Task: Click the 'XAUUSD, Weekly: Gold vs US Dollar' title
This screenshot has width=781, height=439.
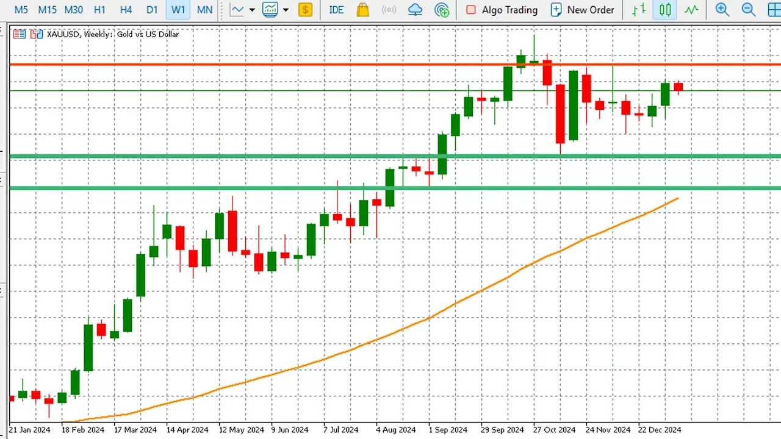Action: (113, 34)
